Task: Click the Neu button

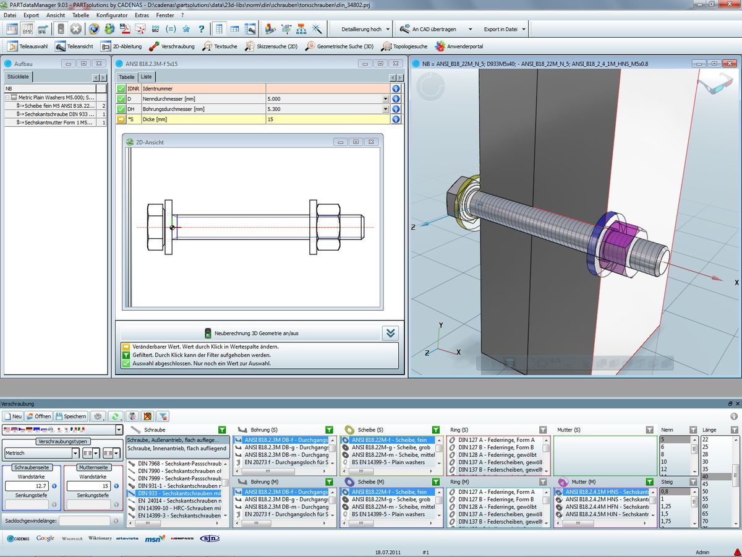Action: (x=13, y=417)
